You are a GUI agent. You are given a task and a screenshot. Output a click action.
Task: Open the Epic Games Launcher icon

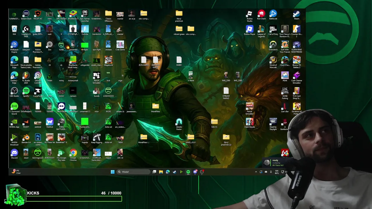85,16
